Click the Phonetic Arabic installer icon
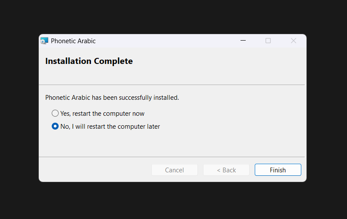The image size is (347, 219). pos(44,41)
